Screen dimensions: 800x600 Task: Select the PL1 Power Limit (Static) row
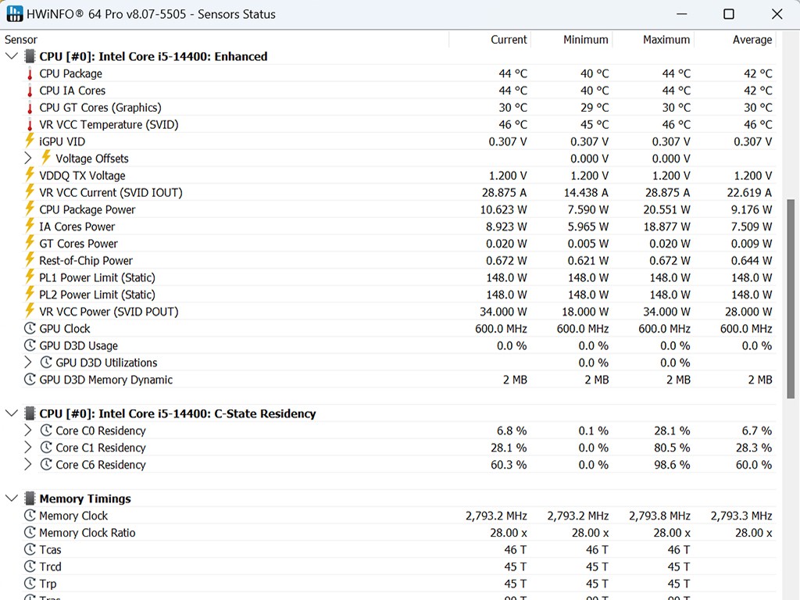pos(97,277)
